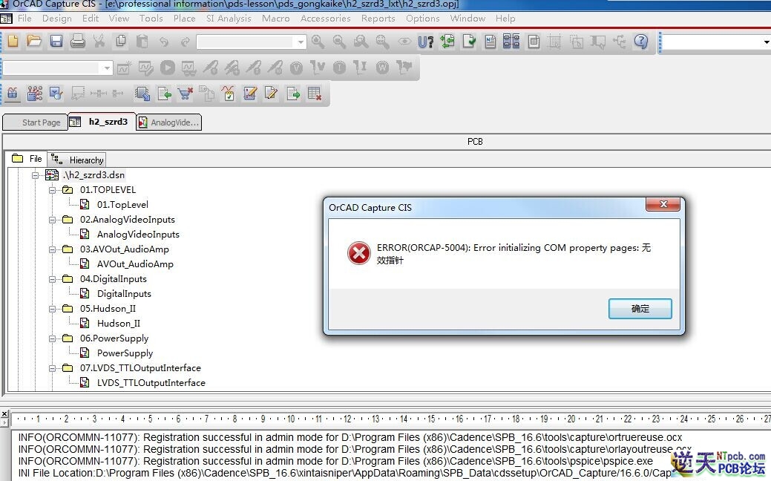Select the File tab in project panel
Image resolution: width=771 pixels, height=481 pixels.
pyautogui.click(x=27, y=158)
